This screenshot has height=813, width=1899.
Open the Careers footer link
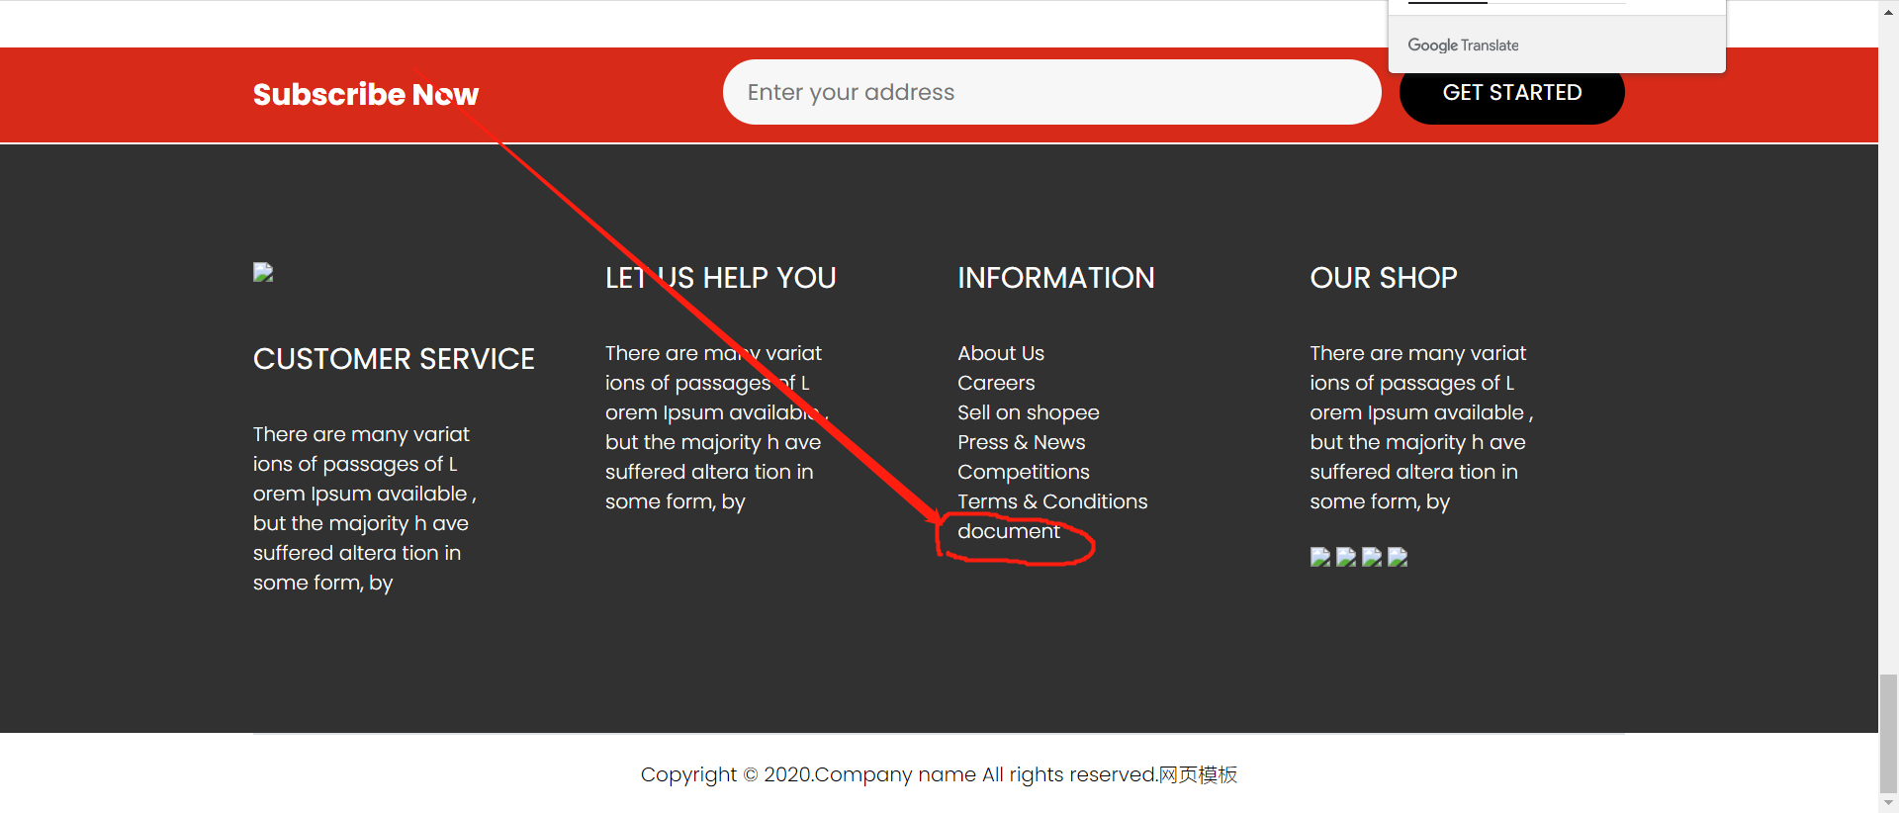coord(995,383)
